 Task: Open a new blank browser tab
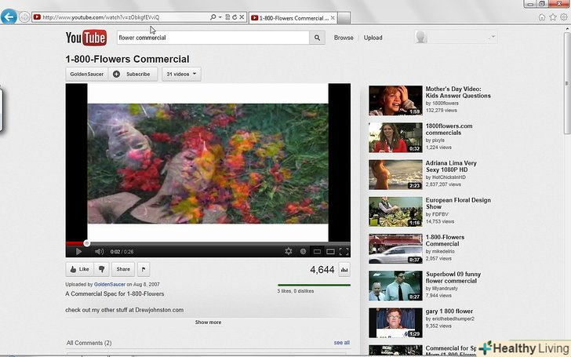pos(344,18)
